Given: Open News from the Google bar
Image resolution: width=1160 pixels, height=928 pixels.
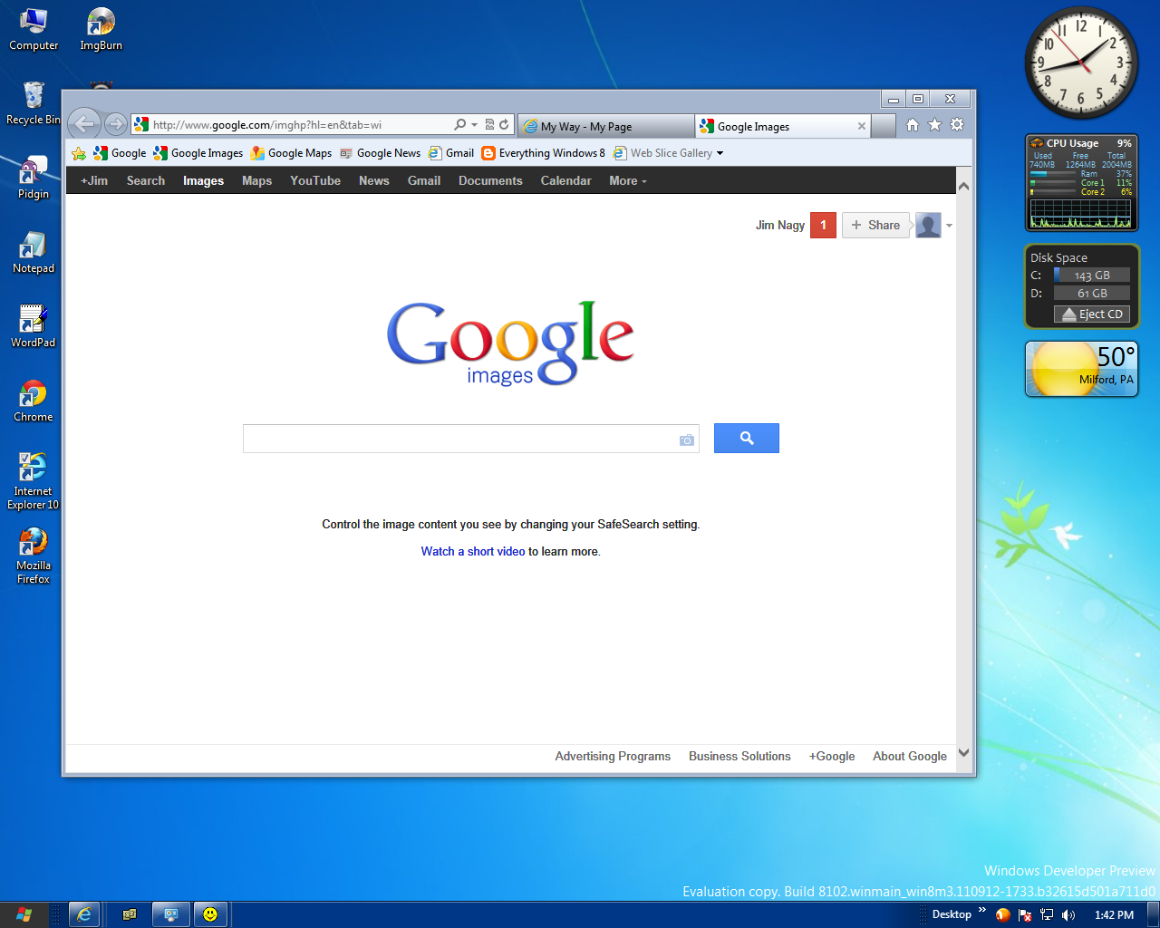Looking at the screenshot, I should tap(373, 180).
